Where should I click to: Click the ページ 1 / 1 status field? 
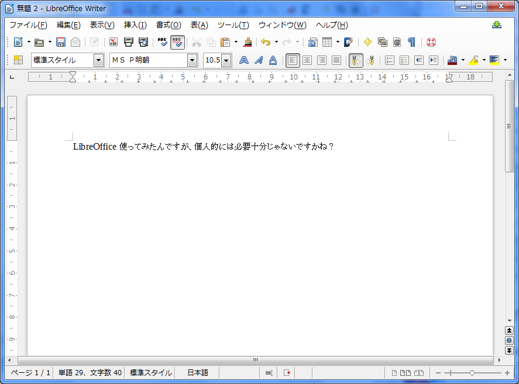coord(30,373)
